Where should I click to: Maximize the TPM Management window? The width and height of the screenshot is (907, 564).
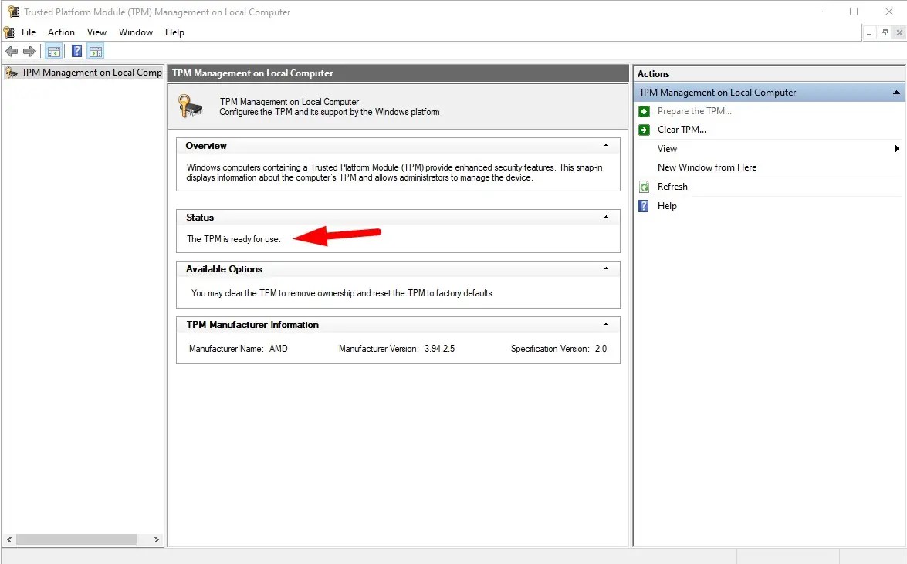[853, 12]
